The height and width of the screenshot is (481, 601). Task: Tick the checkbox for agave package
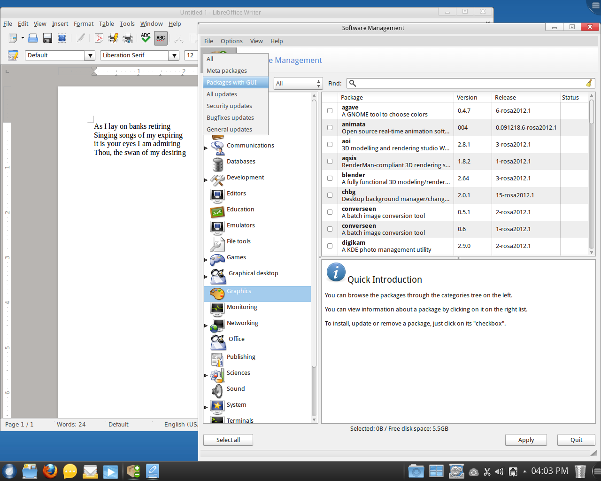(330, 111)
